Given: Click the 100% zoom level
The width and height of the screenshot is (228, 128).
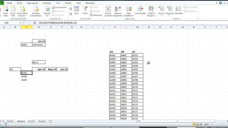Looking at the screenshot, I should click(x=206, y=124).
